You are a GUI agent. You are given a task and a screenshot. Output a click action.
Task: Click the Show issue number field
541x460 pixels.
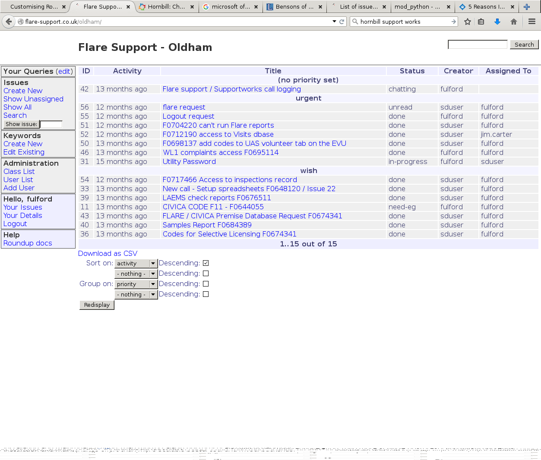(x=51, y=124)
